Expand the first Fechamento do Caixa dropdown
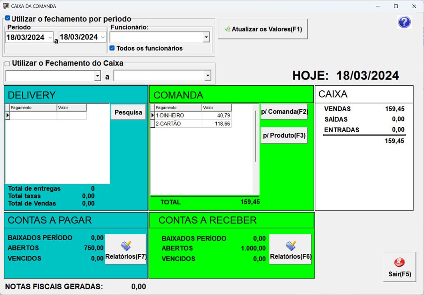The width and height of the screenshot is (424, 295). pyautogui.click(x=98, y=76)
